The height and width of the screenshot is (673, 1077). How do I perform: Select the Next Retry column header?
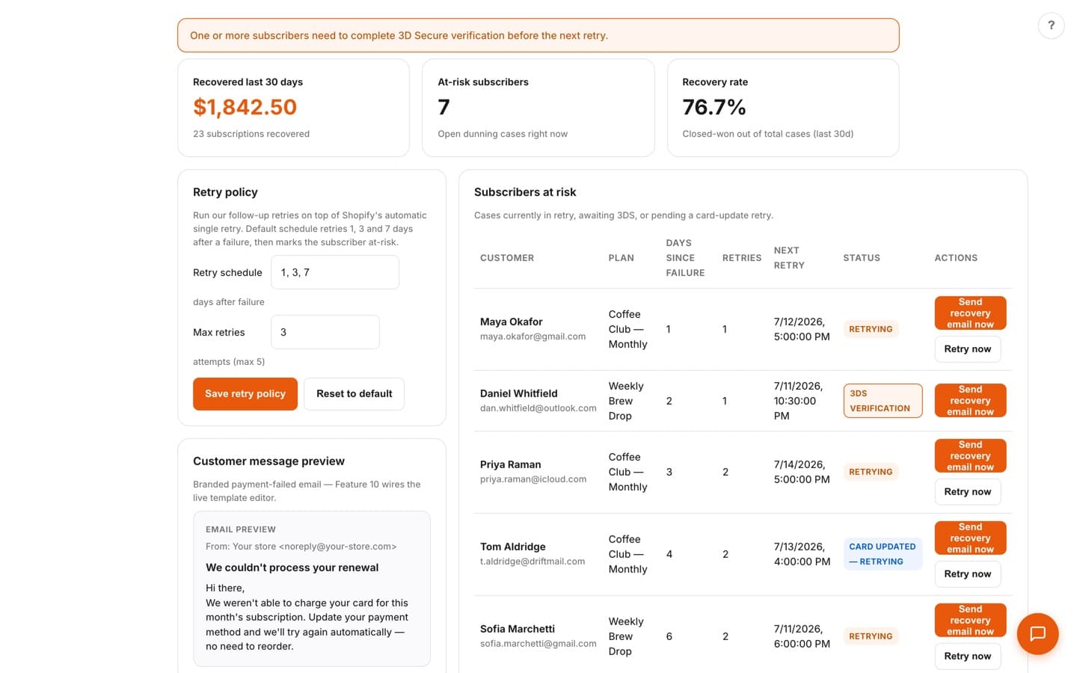(789, 258)
